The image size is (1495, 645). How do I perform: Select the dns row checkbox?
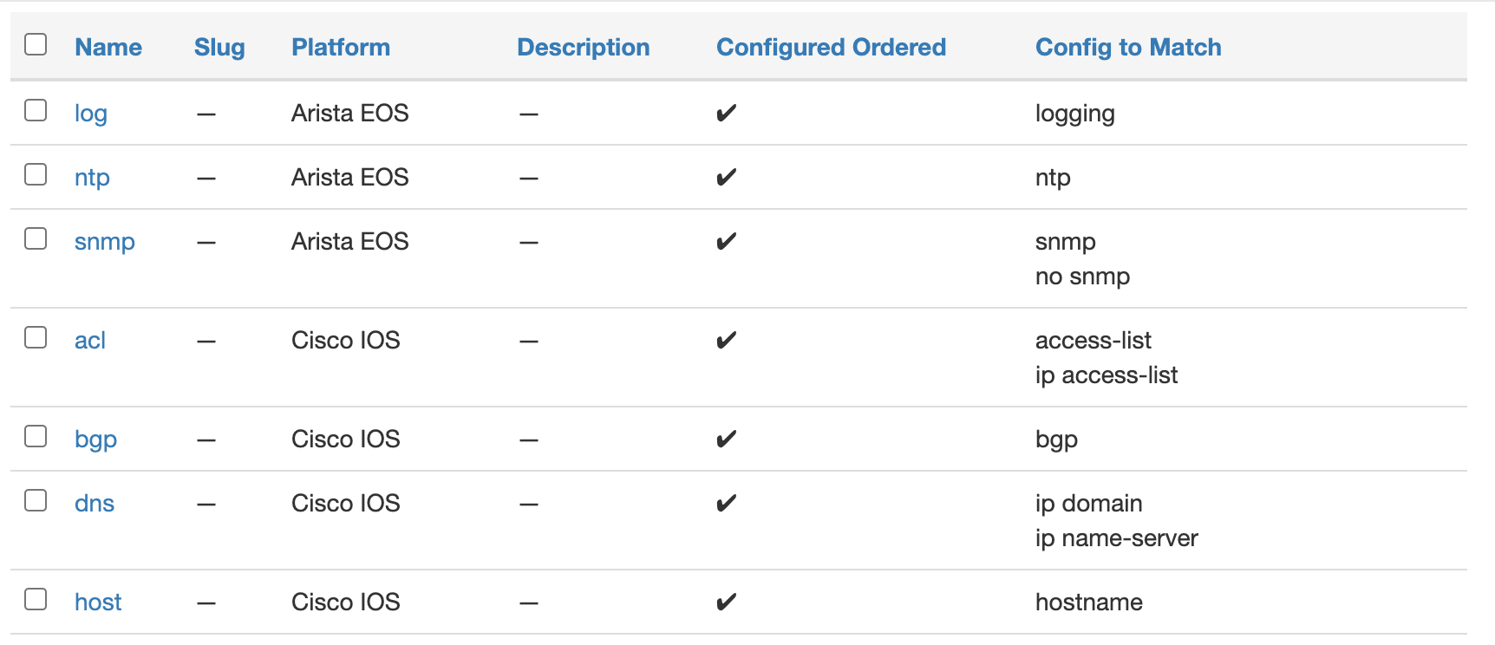[x=35, y=500]
